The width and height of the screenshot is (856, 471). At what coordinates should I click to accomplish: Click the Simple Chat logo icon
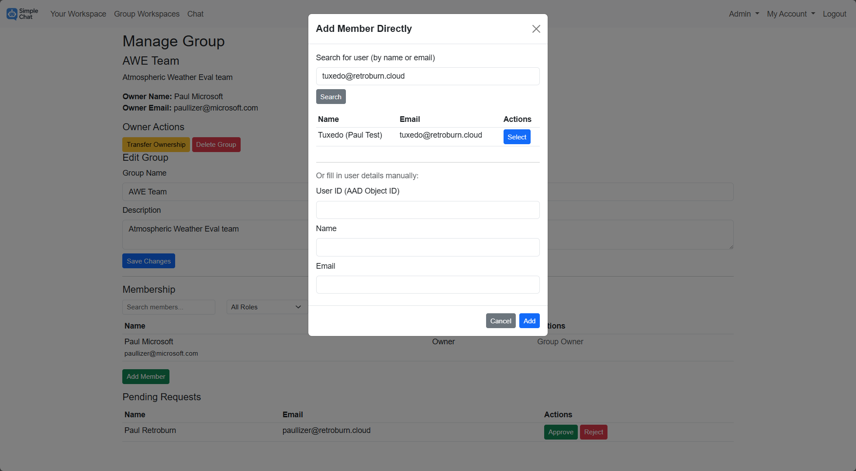click(x=12, y=14)
